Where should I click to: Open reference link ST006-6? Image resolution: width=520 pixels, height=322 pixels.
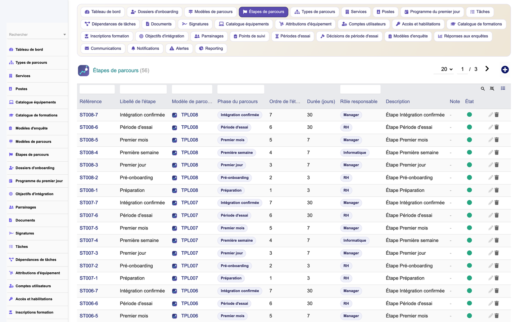click(x=89, y=303)
